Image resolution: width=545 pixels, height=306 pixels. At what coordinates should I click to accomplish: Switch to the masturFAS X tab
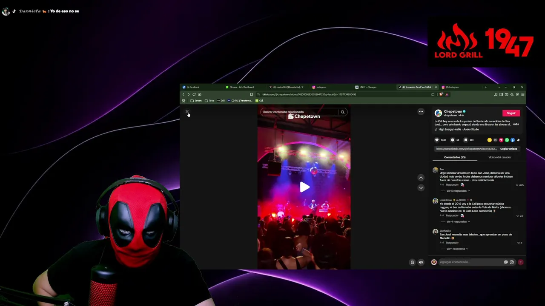point(288,87)
